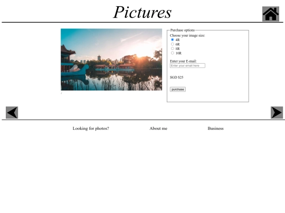The width and height of the screenshot is (285, 213).
Task: Click the 'Enter your E-mail:' label
Action: coord(183,61)
